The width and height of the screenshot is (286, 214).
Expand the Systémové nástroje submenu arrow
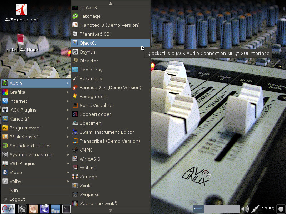pyautogui.click(x=68, y=155)
